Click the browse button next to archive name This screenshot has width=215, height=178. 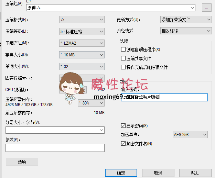click(x=206, y=8)
